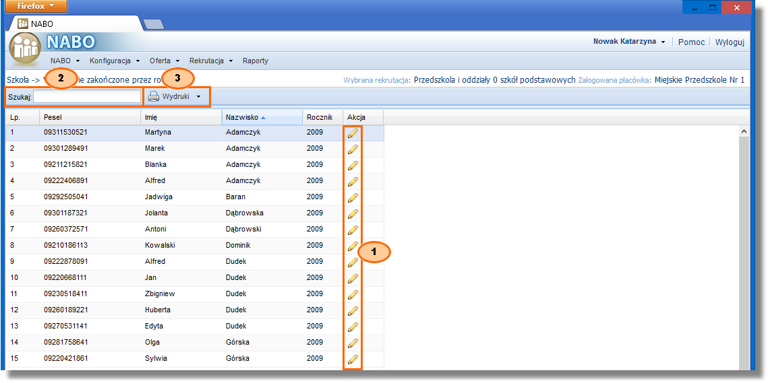Open the Rekrutacja menu
The image size is (768, 383).
[x=210, y=61]
